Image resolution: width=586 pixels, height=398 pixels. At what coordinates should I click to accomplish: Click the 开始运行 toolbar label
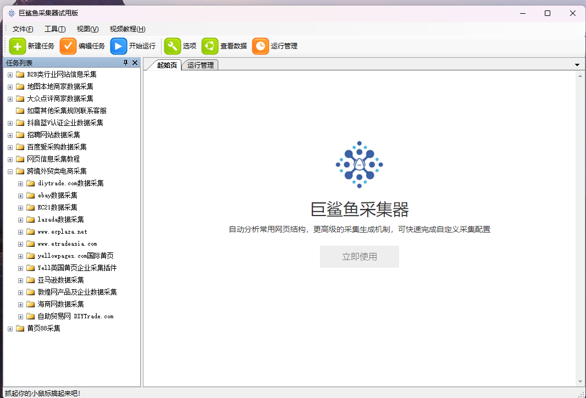coord(142,46)
